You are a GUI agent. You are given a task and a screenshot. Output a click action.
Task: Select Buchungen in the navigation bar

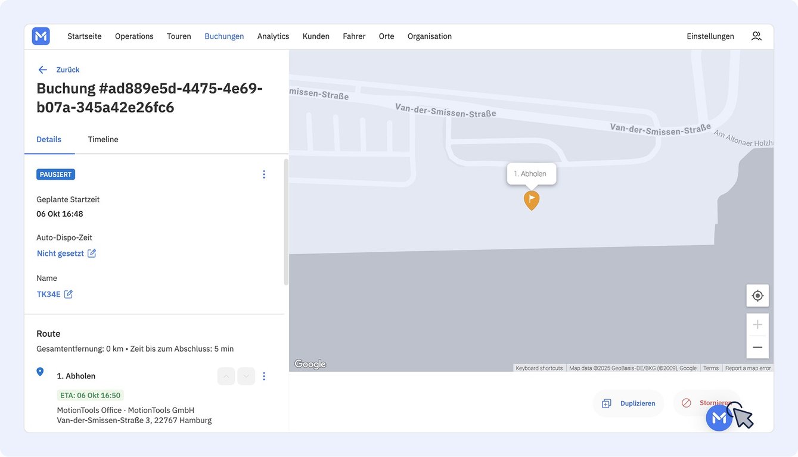(224, 36)
